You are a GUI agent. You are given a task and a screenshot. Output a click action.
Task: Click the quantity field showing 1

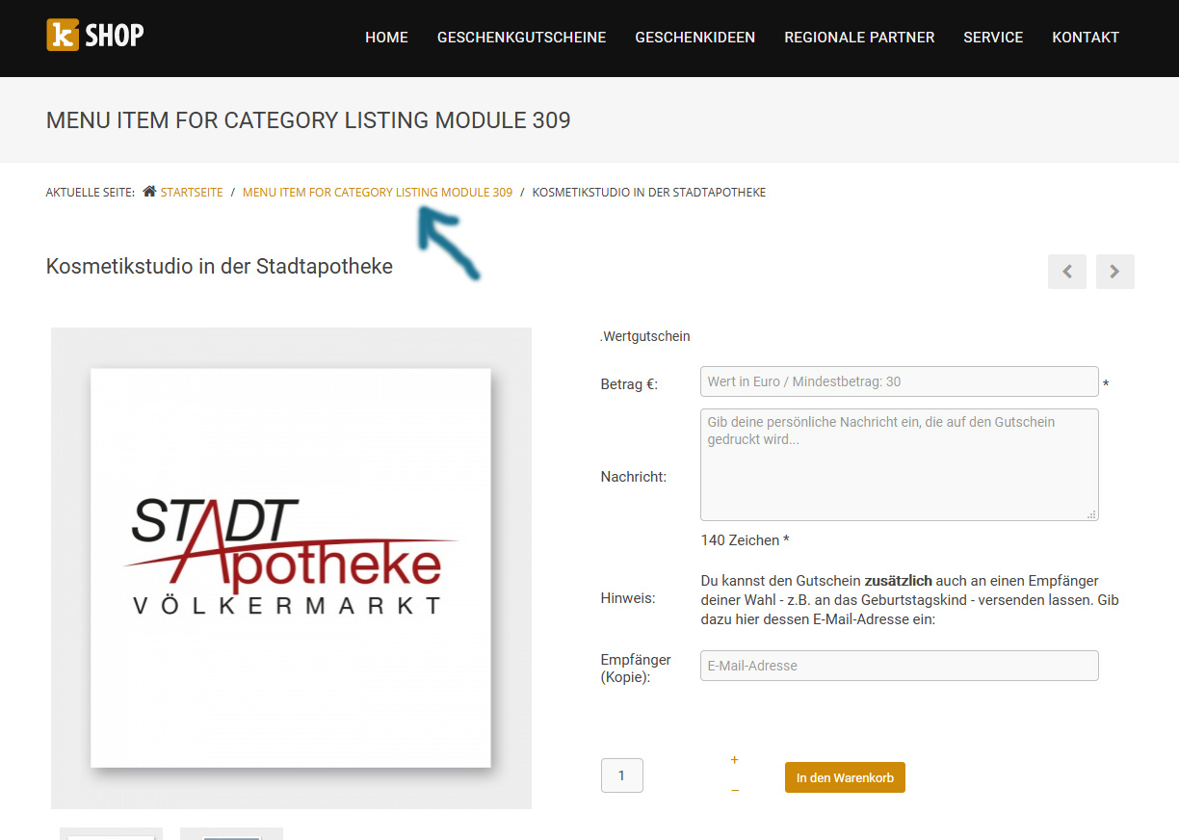622,775
